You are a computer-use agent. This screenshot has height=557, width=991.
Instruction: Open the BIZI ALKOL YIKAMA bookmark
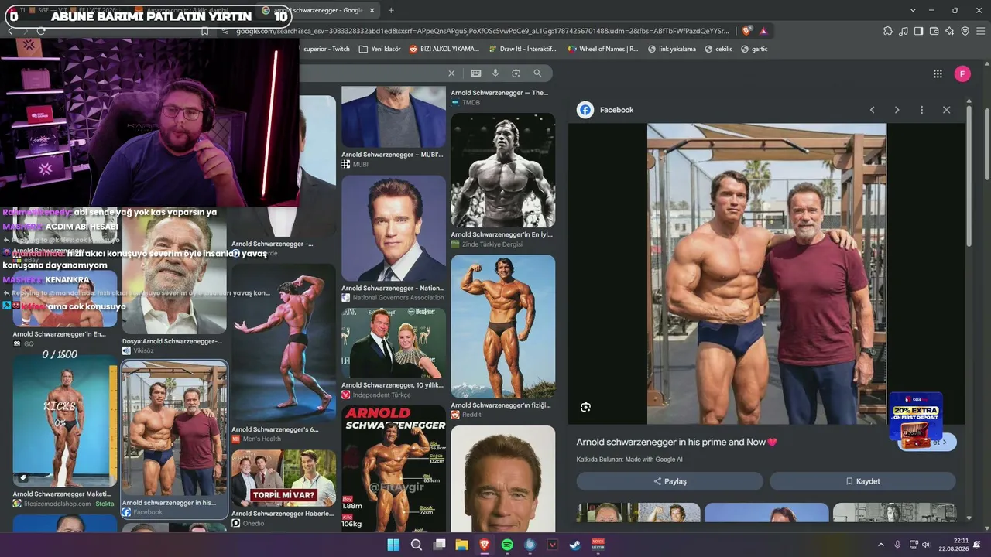[x=444, y=49]
